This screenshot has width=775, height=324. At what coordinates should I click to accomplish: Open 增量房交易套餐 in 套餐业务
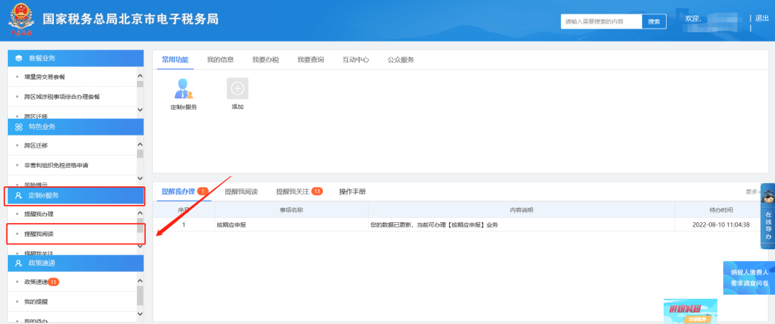pos(44,77)
